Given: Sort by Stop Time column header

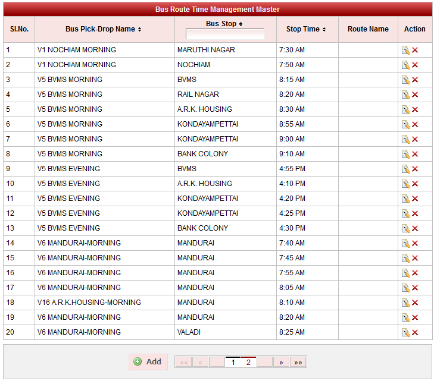Looking at the screenshot, I should coord(306,29).
